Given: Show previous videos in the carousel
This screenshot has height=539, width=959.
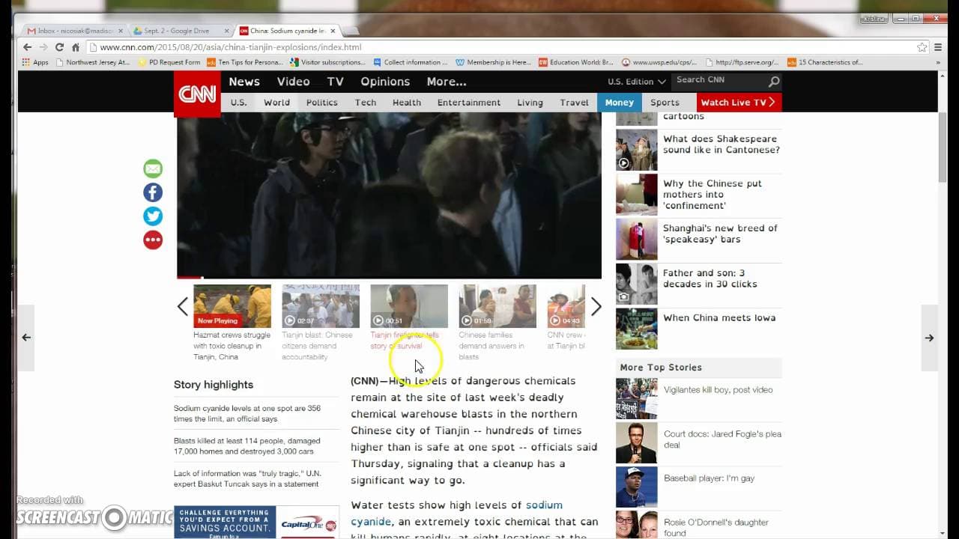Looking at the screenshot, I should point(183,306).
